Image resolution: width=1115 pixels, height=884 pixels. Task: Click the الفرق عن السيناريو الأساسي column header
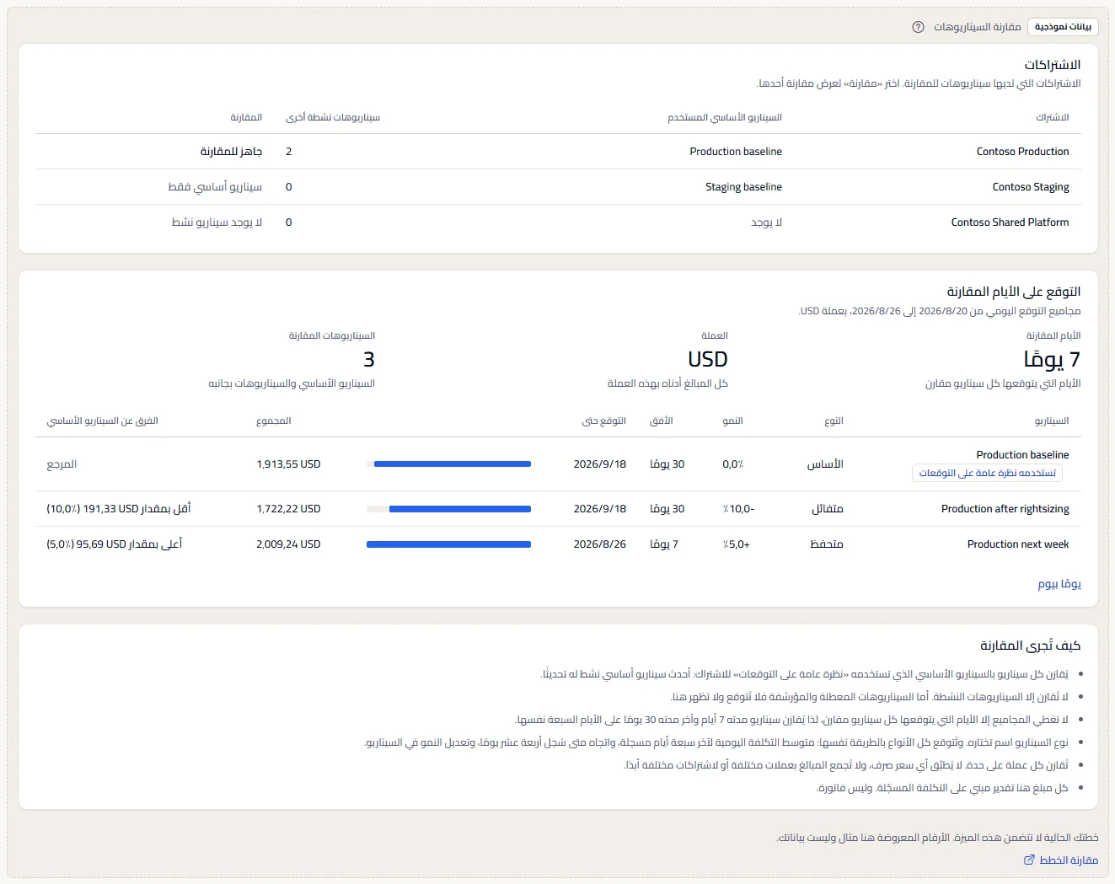(x=103, y=421)
